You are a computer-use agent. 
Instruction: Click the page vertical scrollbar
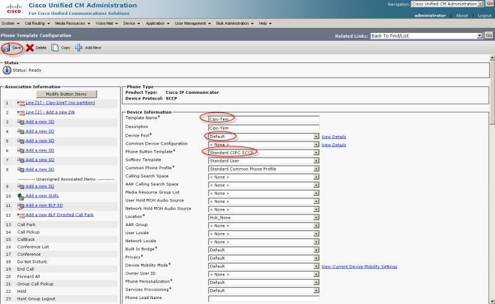pyautogui.click(x=492, y=180)
